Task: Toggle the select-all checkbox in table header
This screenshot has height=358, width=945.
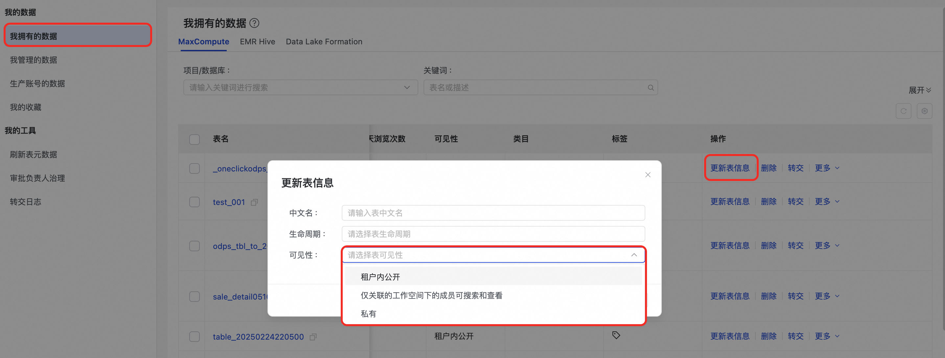Action: [195, 139]
